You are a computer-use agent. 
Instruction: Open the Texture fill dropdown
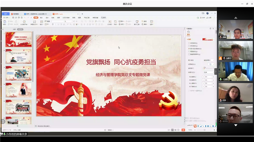211,64
